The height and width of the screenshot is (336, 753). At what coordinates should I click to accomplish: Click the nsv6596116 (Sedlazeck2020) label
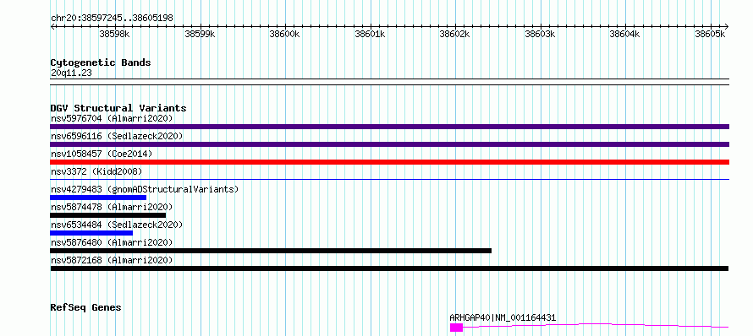117,136
